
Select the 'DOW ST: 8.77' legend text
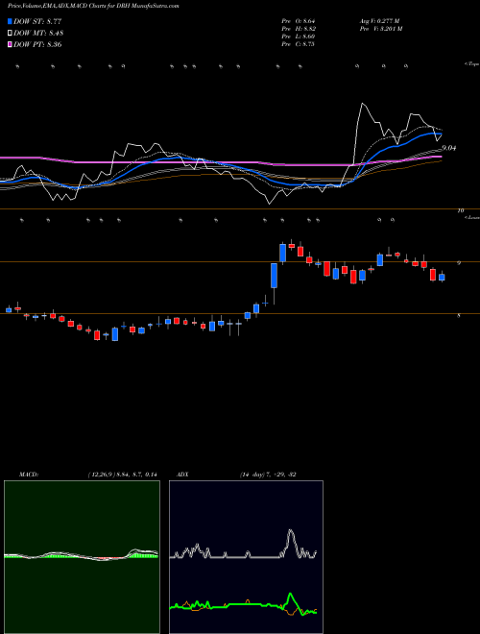pos(37,21)
